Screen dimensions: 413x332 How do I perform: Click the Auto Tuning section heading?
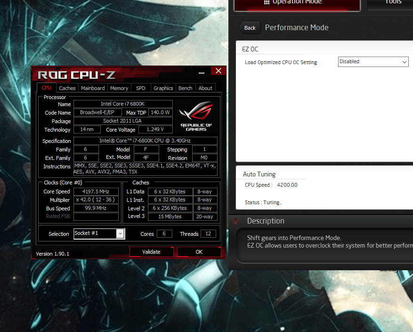coord(259,174)
